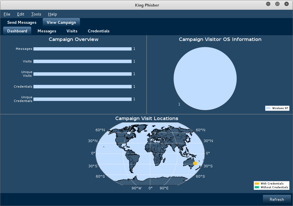
Task: Click the Windows NT legend color swatch
Action: (x=268, y=108)
